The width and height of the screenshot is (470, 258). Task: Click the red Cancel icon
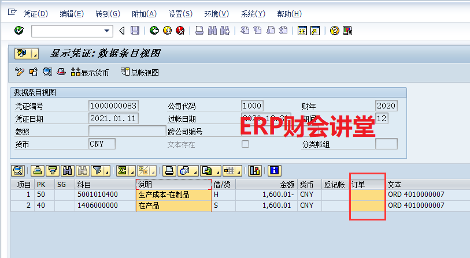(x=180, y=31)
